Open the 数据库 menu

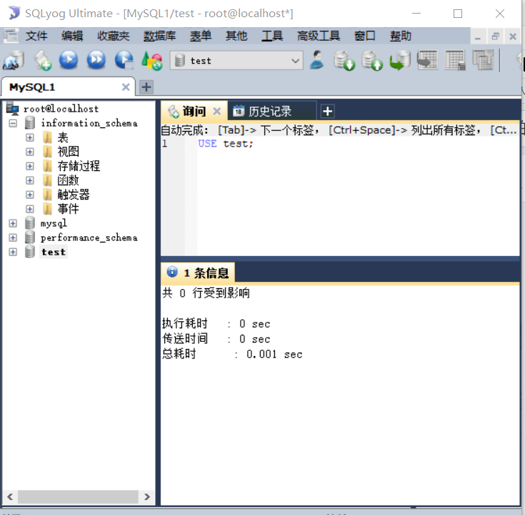point(159,36)
